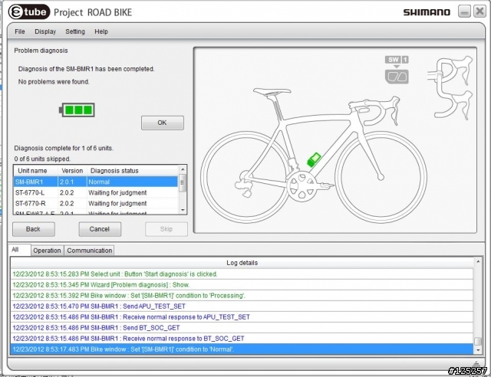
Task: Select log entry 'Start diagnosis' is clicked
Action: click(x=242, y=274)
